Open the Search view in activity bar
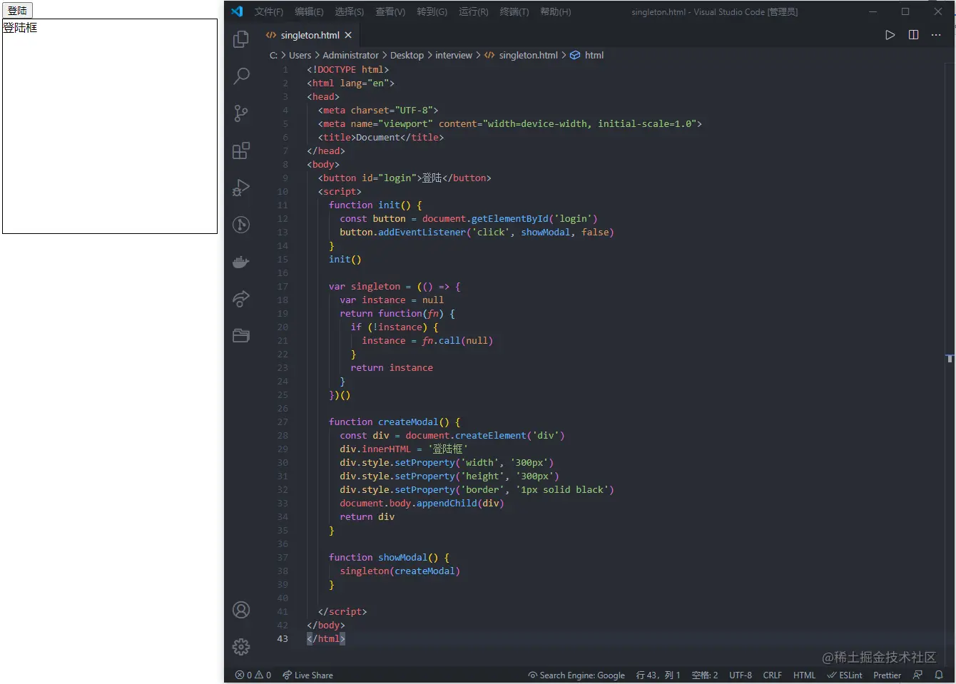956x684 pixels. click(x=241, y=76)
